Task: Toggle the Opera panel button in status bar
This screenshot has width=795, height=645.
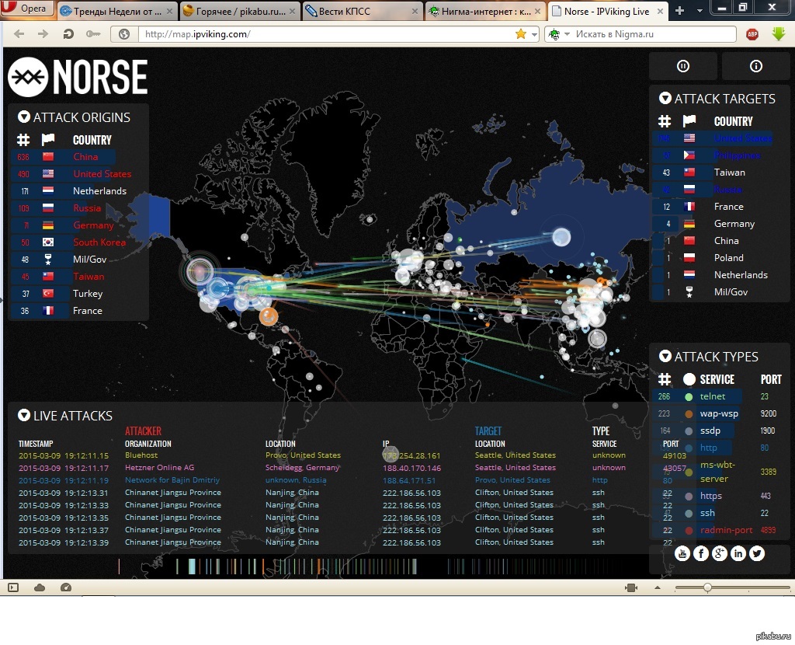Action: pos(13,587)
